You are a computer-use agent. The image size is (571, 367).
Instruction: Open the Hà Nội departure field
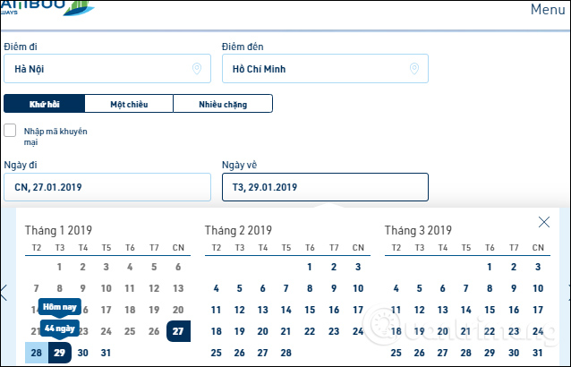pos(98,69)
